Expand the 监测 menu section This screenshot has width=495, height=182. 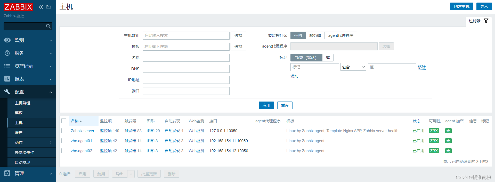[51, 41]
